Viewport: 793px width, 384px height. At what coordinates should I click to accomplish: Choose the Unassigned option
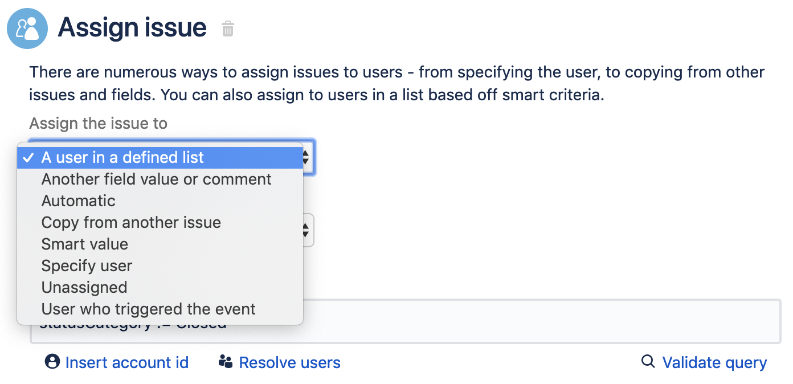tap(84, 288)
